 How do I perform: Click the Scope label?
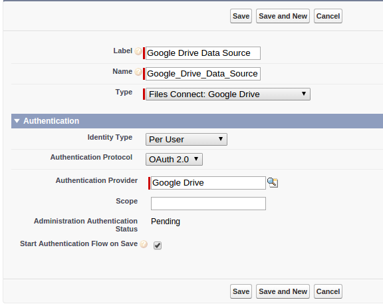point(127,201)
